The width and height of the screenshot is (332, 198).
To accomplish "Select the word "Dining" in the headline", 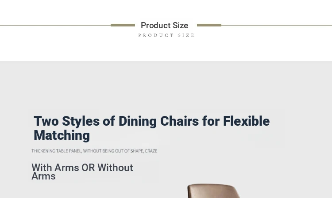I will point(138,122).
